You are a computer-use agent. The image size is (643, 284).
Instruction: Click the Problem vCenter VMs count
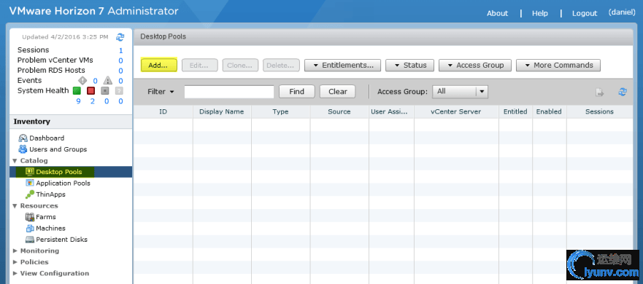(121, 61)
